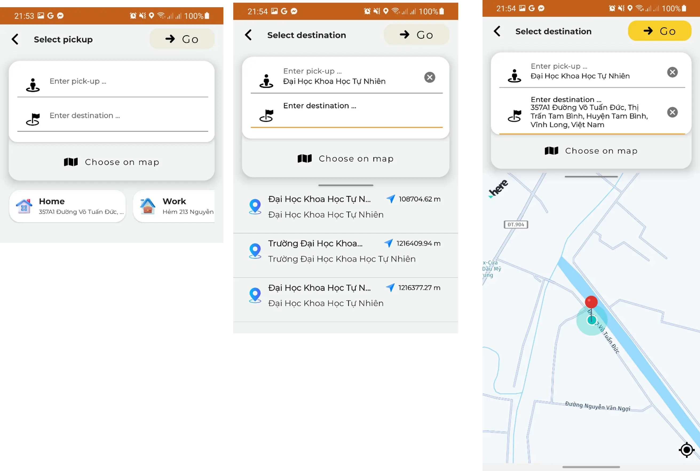Select the Home saved address card
The width and height of the screenshot is (700, 471).
click(x=67, y=206)
